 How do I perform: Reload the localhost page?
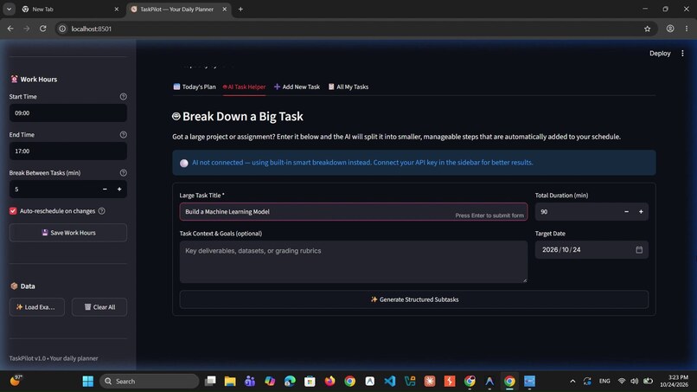[42, 29]
